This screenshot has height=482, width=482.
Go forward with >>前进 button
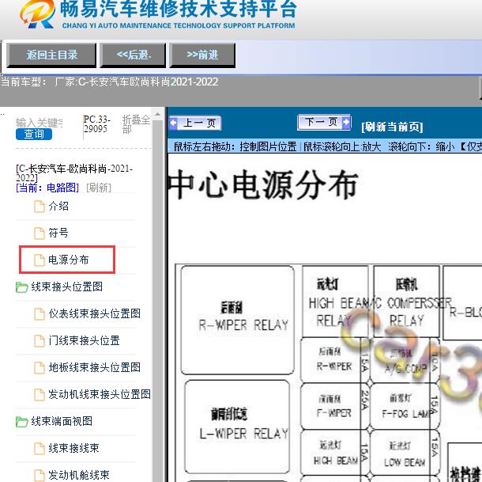click(202, 55)
